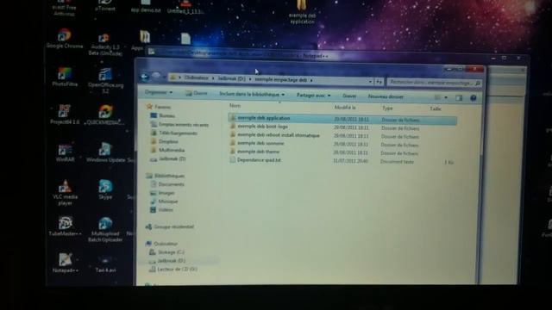This screenshot has width=552, height=310.
Task: Click the view mode icon in toolbar
Action: point(437,97)
